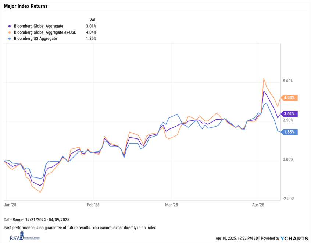Click the purple Bloomberg Global Aggregate legend dot
The image size is (311, 243).
pyautogui.click(x=10, y=26)
